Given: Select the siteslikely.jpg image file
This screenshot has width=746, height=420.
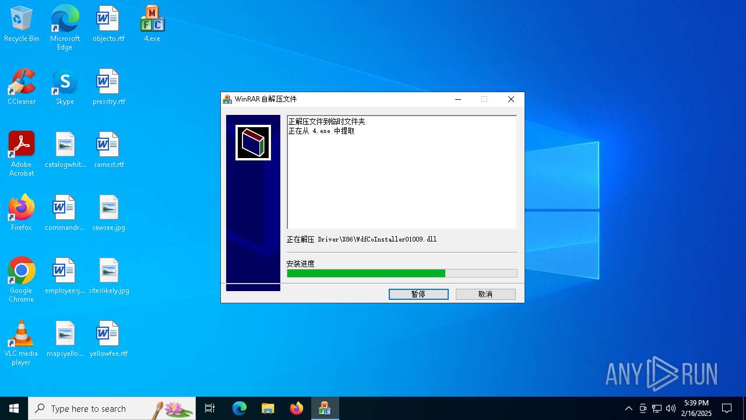Looking at the screenshot, I should [108, 276].
